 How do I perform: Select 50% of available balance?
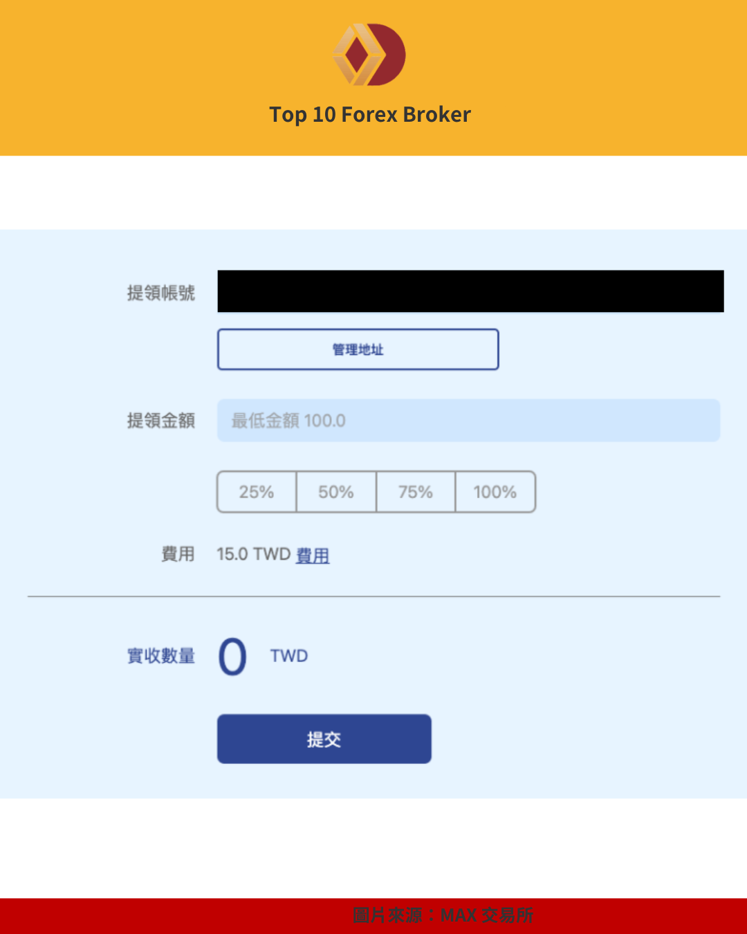click(335, 492)
